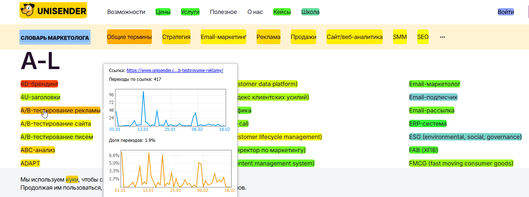Select the Общие термины tab

click(129, 37)
